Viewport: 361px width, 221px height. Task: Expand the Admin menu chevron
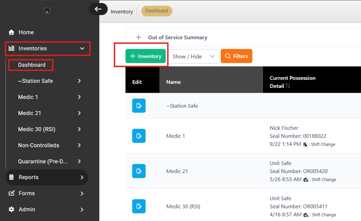point(82,210)
